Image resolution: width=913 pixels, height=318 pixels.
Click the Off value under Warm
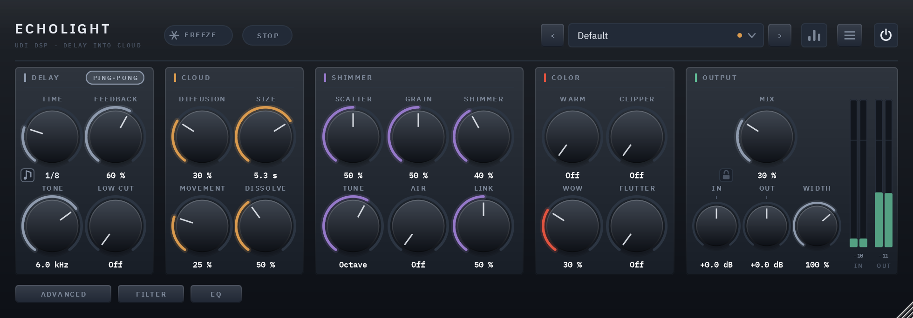[x=572, y=175]
